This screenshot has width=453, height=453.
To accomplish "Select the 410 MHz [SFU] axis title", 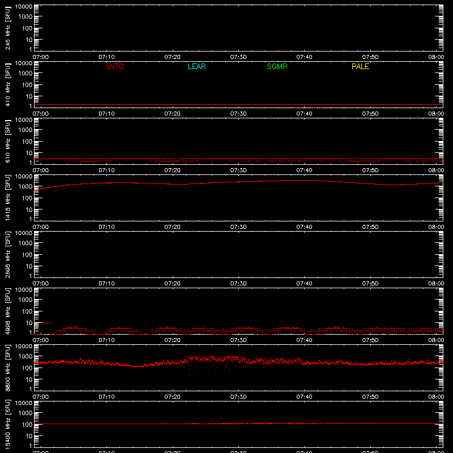I will pyautogui.click(x=7, y=85).
